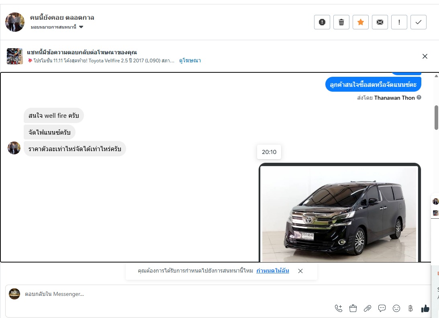Select the message ราคาตัวละเท่าไหร่จัดได้เท่าไหร่ครับ

click(75, 149)
